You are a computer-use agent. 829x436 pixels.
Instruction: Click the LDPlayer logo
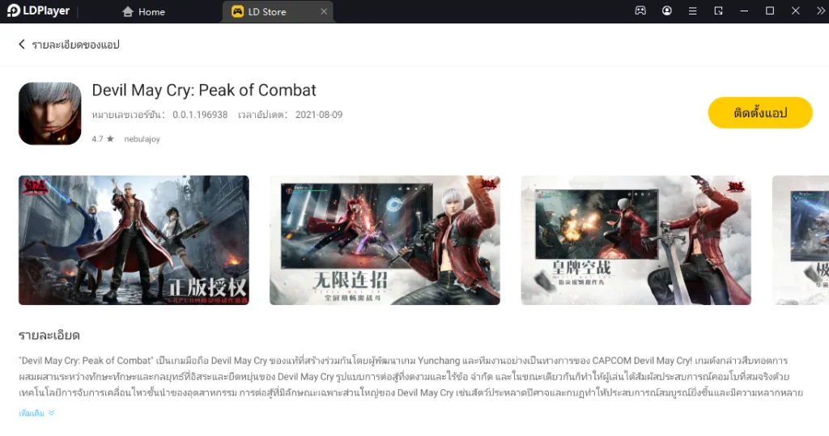[39, 11]
